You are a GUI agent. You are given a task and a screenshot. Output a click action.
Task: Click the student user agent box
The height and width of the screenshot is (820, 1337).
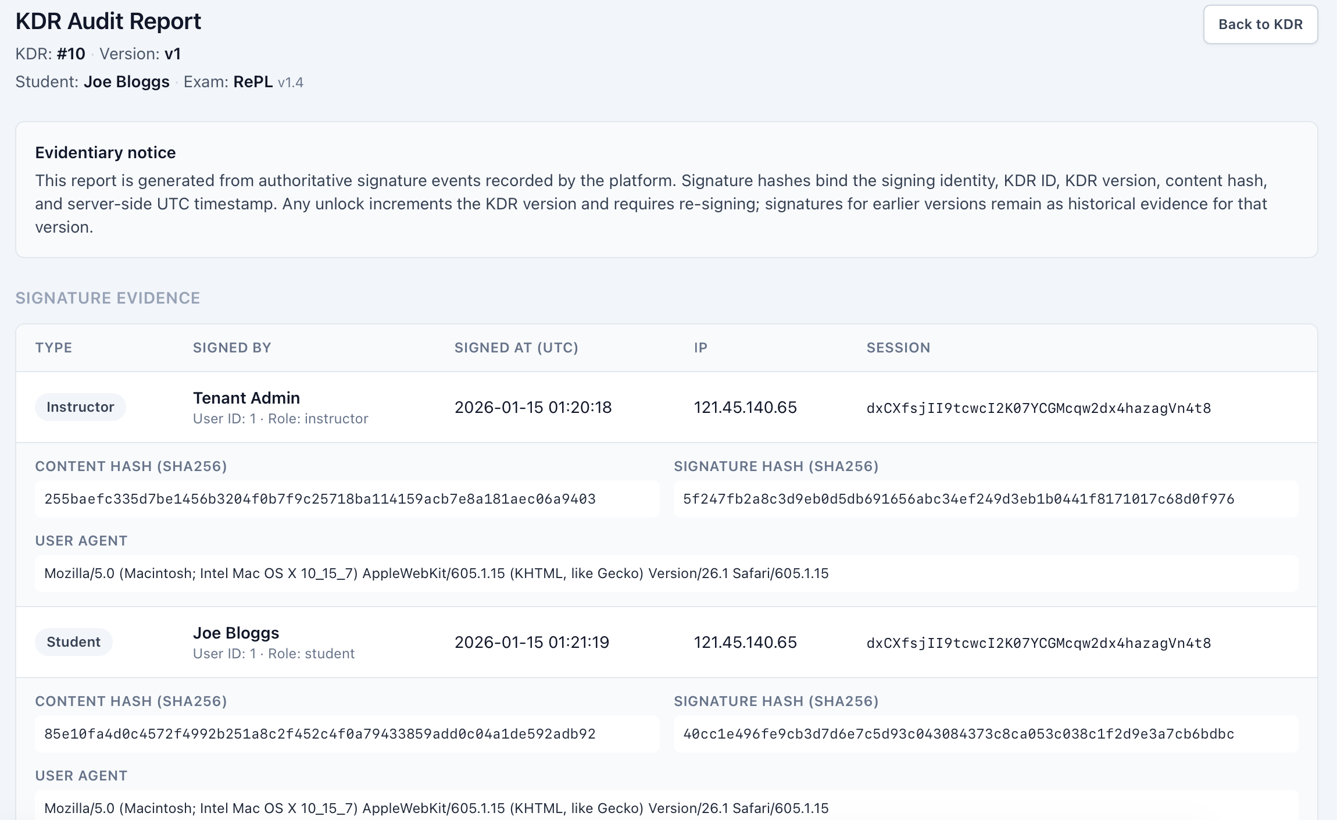click(666, 807)
